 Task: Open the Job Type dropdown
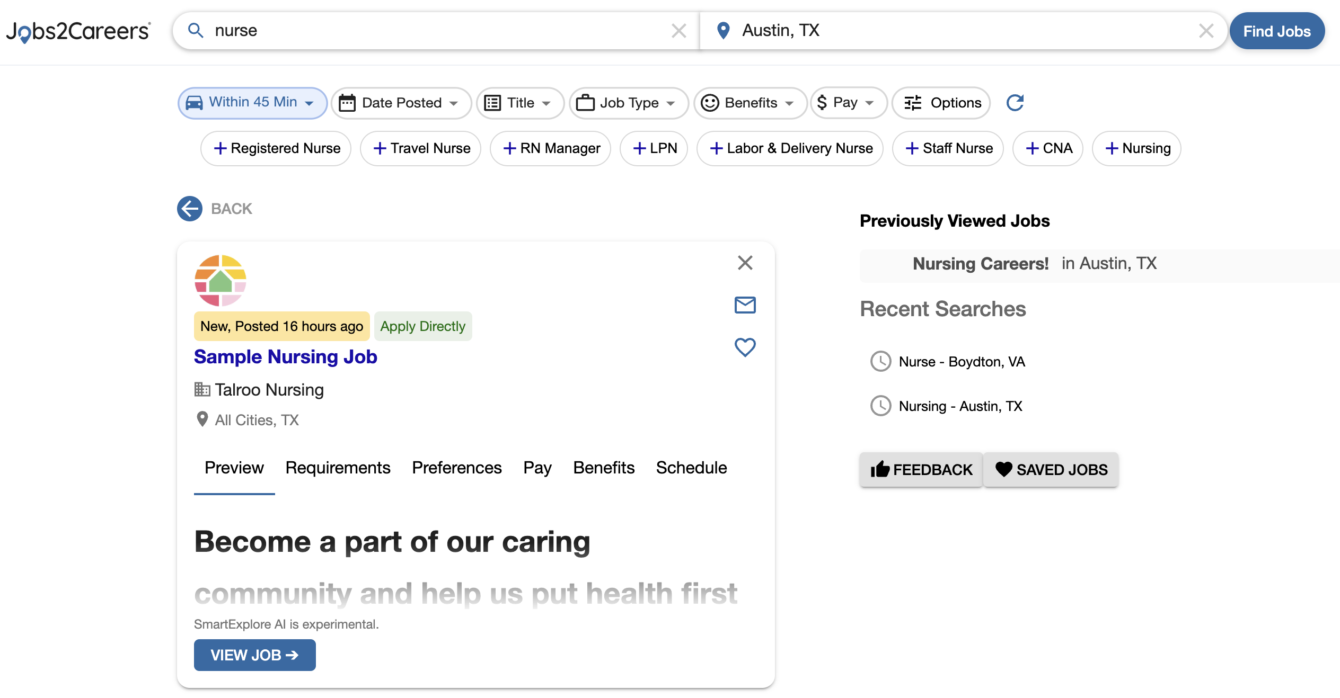(x=628, y=103)
